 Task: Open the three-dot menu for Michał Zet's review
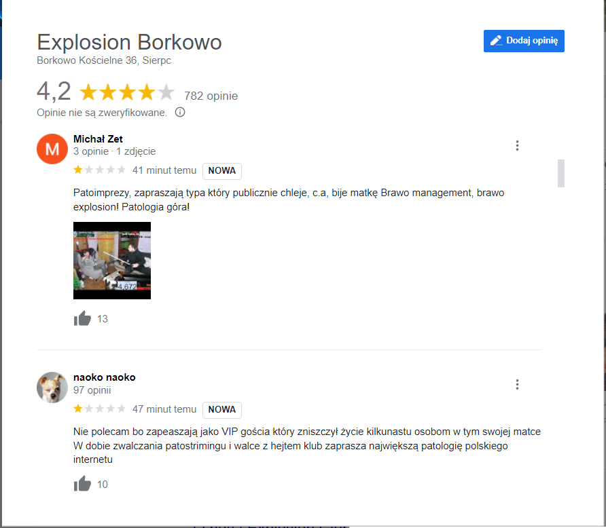517,145
